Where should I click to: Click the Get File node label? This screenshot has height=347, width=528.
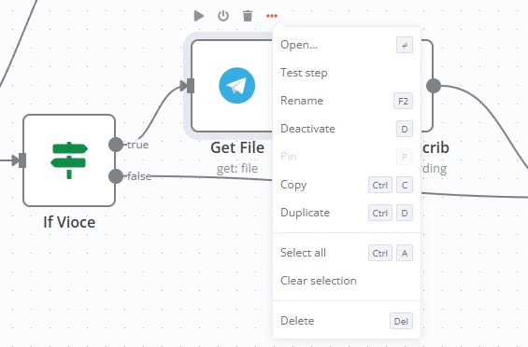237,147
